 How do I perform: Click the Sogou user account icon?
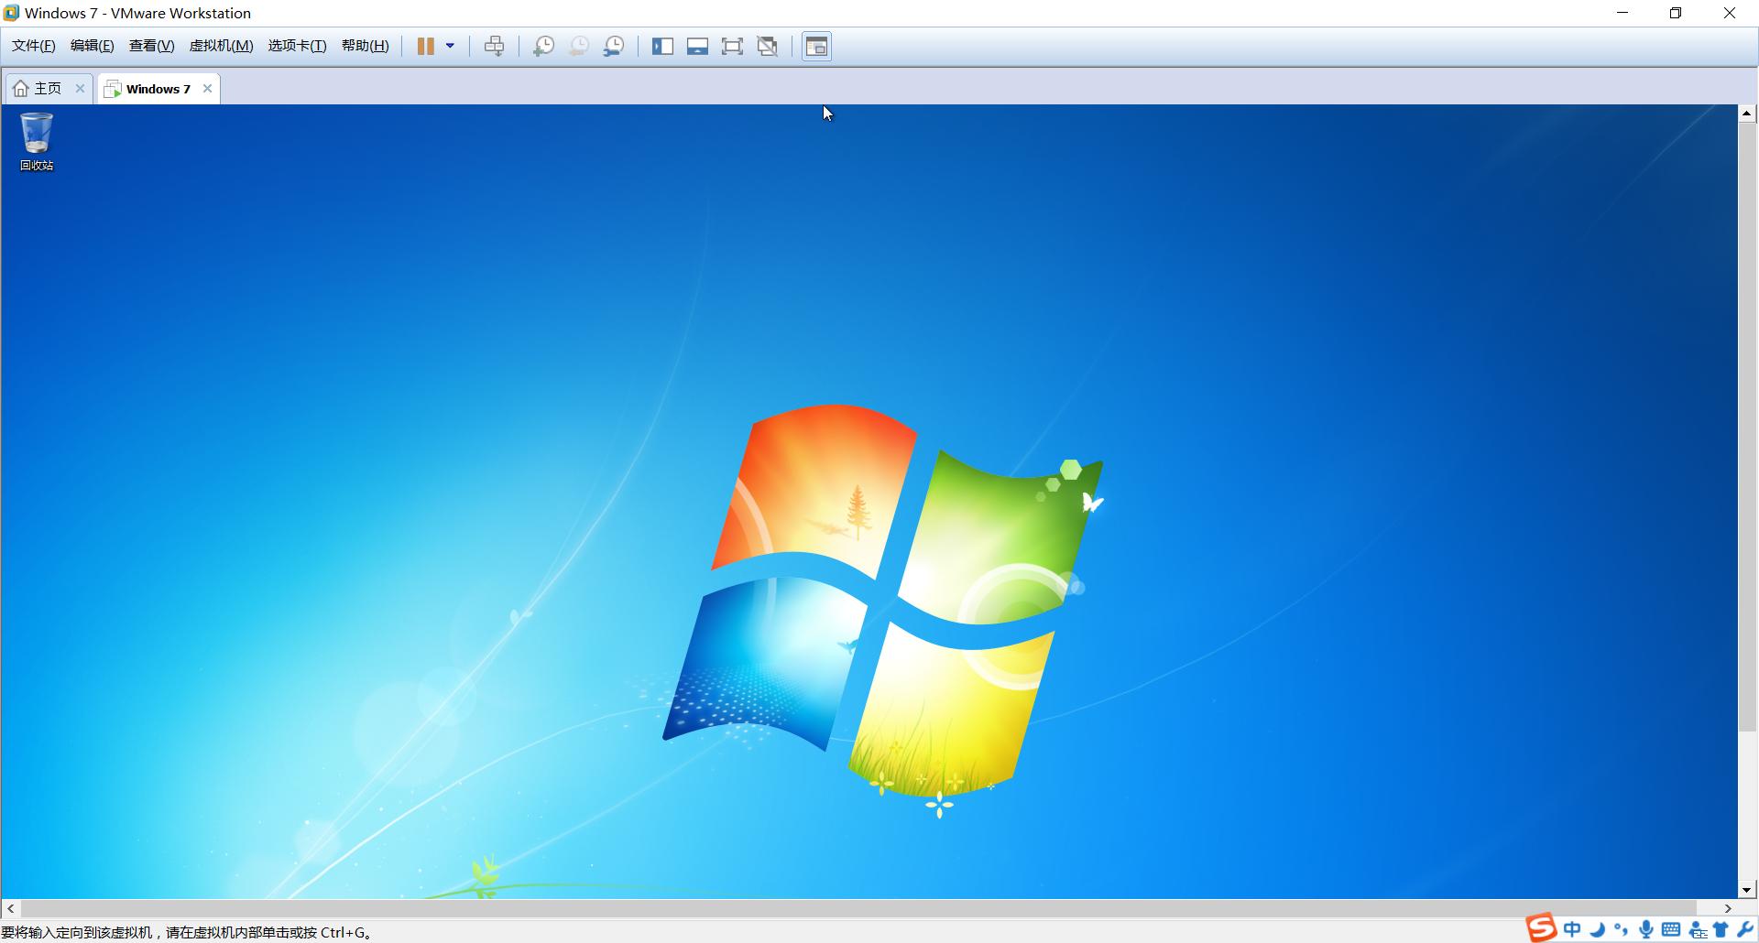click(x=1697, y=931)
